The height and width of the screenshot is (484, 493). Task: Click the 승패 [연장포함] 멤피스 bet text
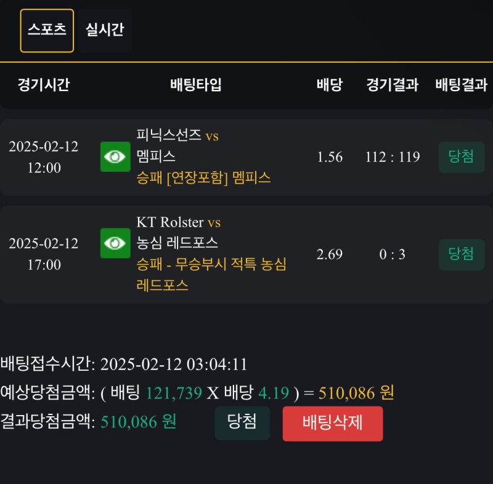click(204, 179)
